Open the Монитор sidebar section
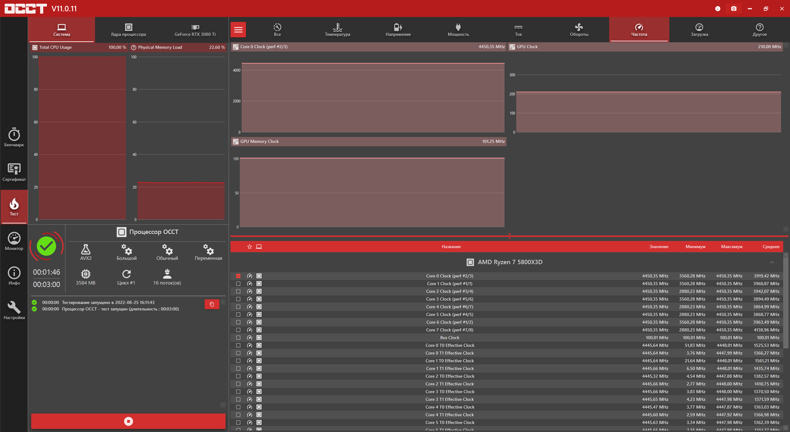 (x=14, y=241)
